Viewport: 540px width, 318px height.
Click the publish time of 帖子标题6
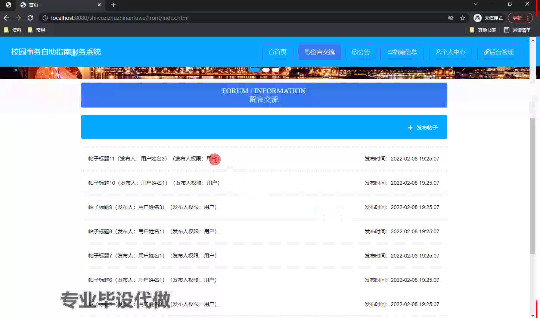tap(402, 280)
